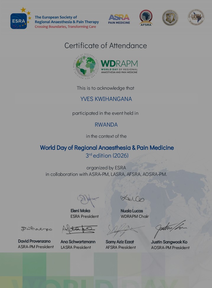
Task: Click 'ASRA-PM President' title
Action: 36,247
